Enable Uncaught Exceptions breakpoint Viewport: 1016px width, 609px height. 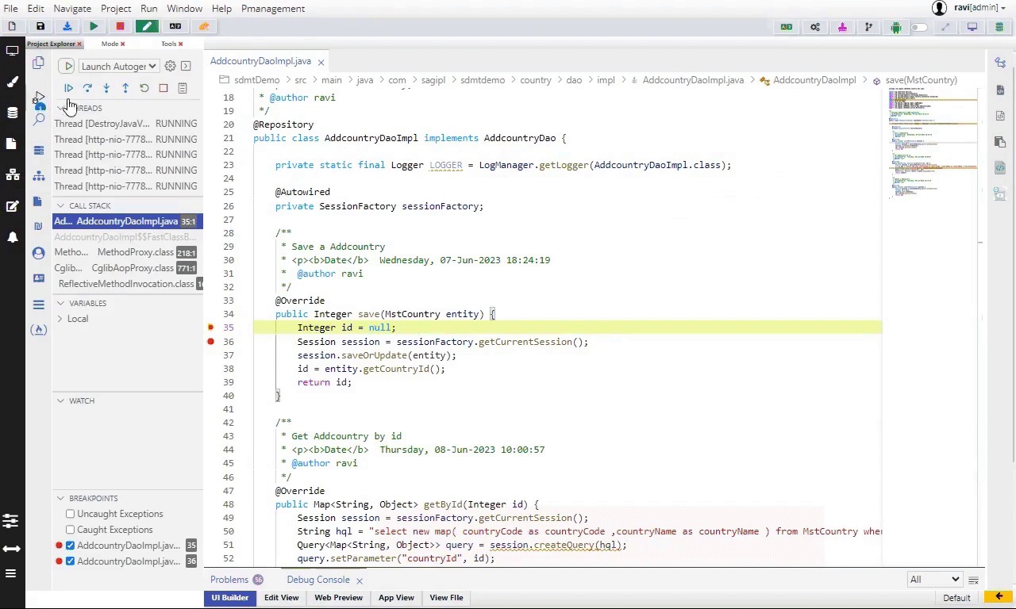[x=71, y=514]
